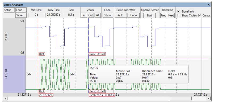
Task: Jump to the Prev transition
Action: [x=164, y=15]
